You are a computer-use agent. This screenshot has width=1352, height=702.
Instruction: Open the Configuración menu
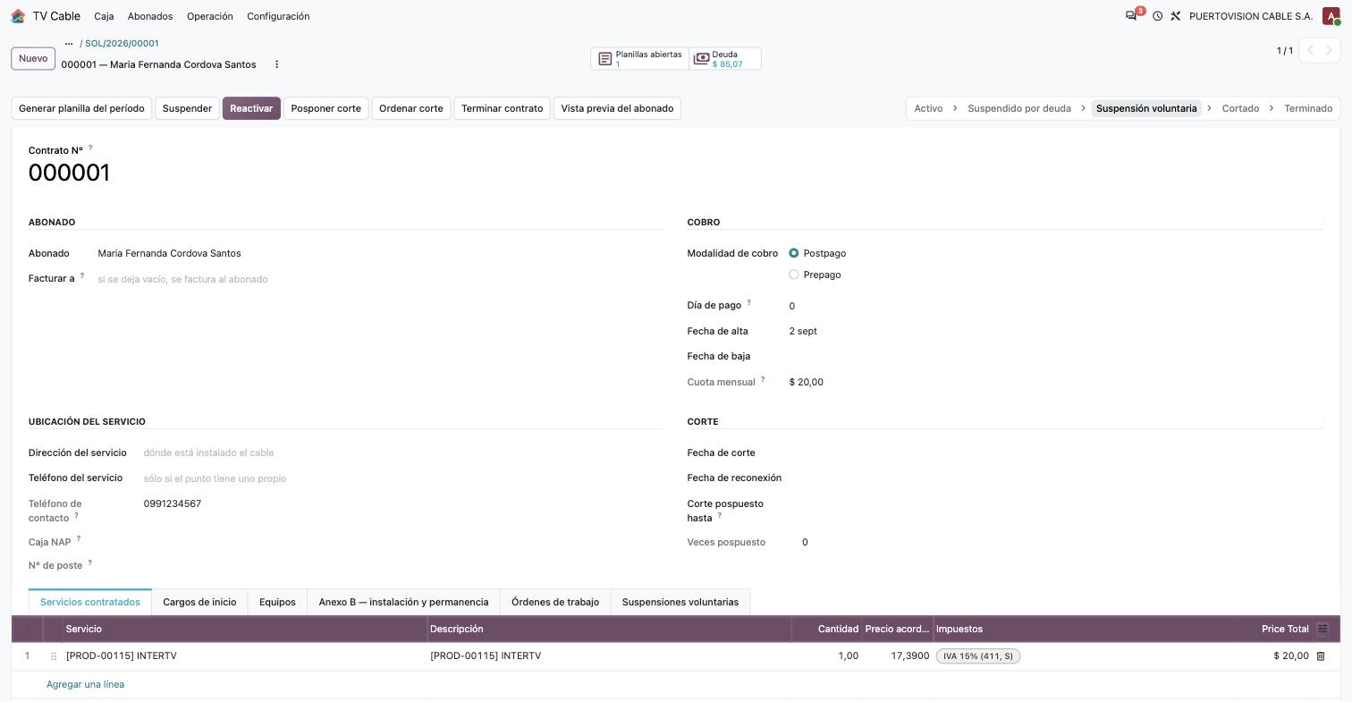tap(278, 16)
